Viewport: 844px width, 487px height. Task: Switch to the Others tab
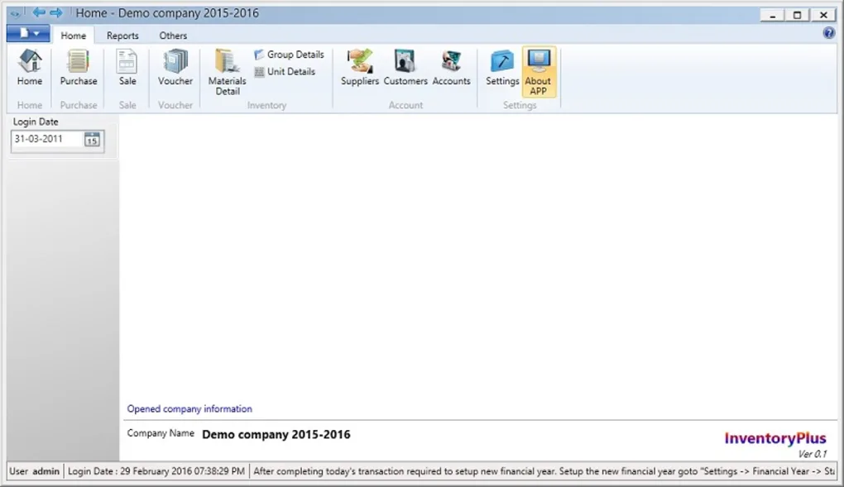click(172, 36)
